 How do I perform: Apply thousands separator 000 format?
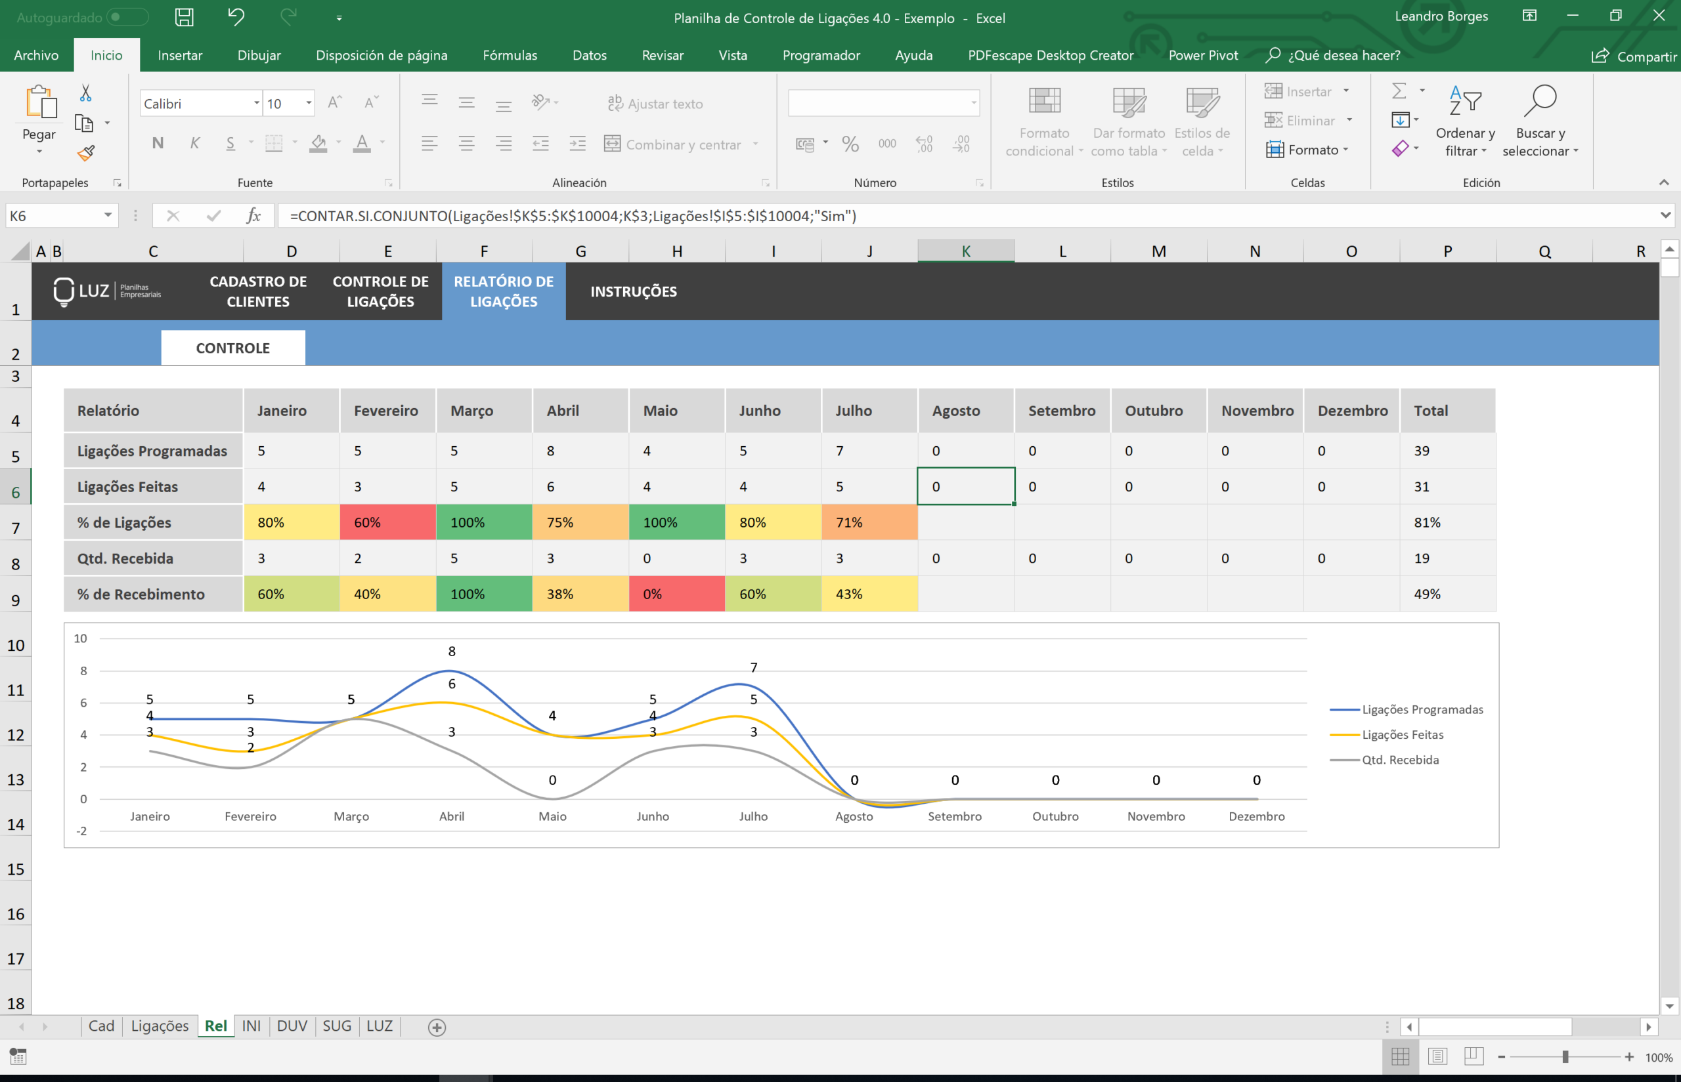(887, 143)
